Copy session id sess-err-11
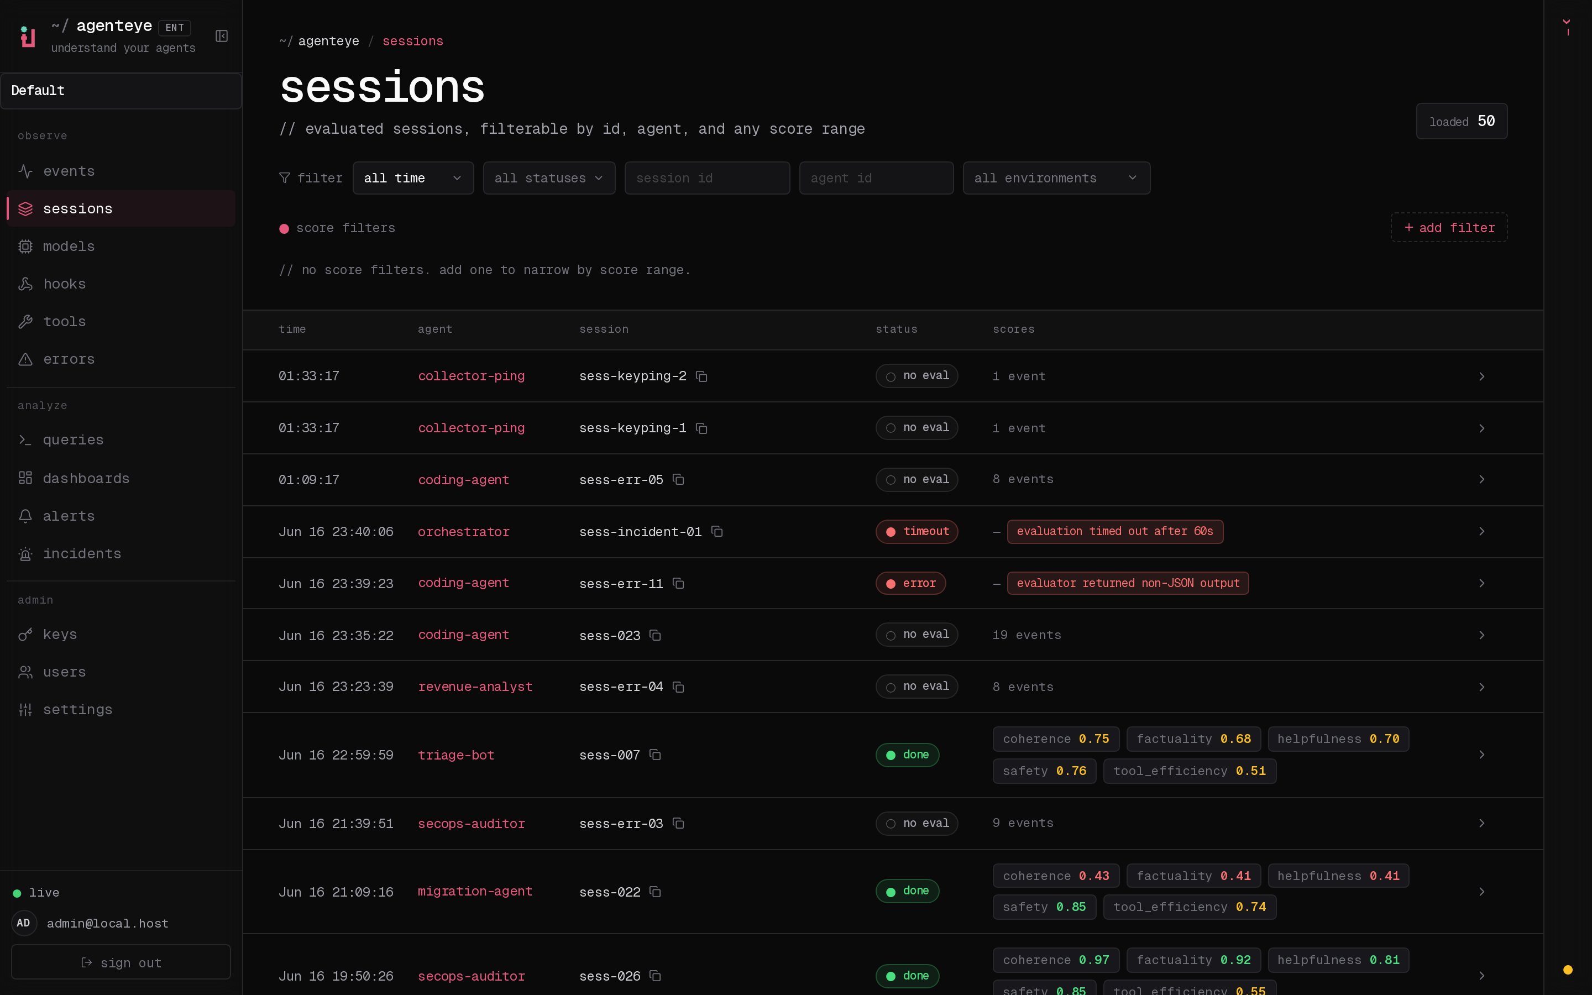 (x=678, y=583)
